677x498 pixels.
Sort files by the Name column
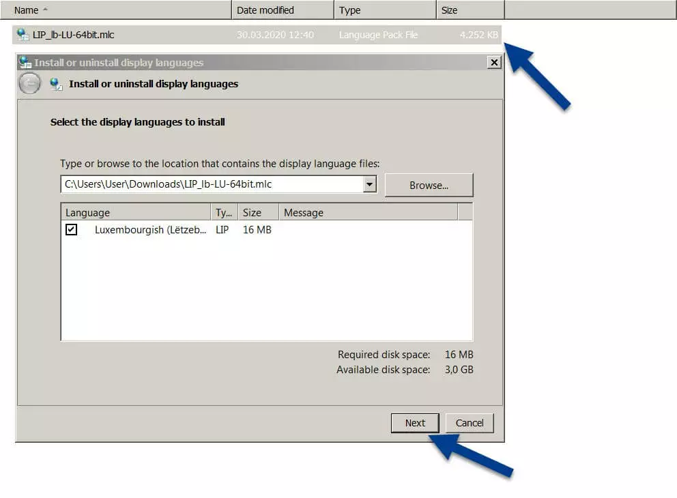point(116,10)
